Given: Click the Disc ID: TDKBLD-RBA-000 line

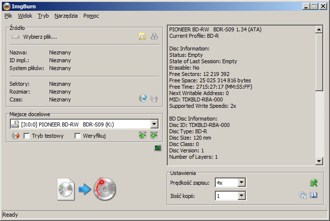Looking at the screenshot, I should tap(200, 125).
